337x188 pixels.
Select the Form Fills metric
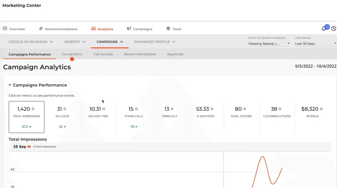[169, 117]
